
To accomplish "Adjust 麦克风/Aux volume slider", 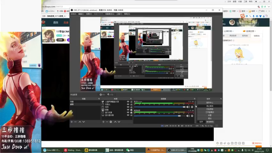I will pyautogui.click(x=159, y=107).
